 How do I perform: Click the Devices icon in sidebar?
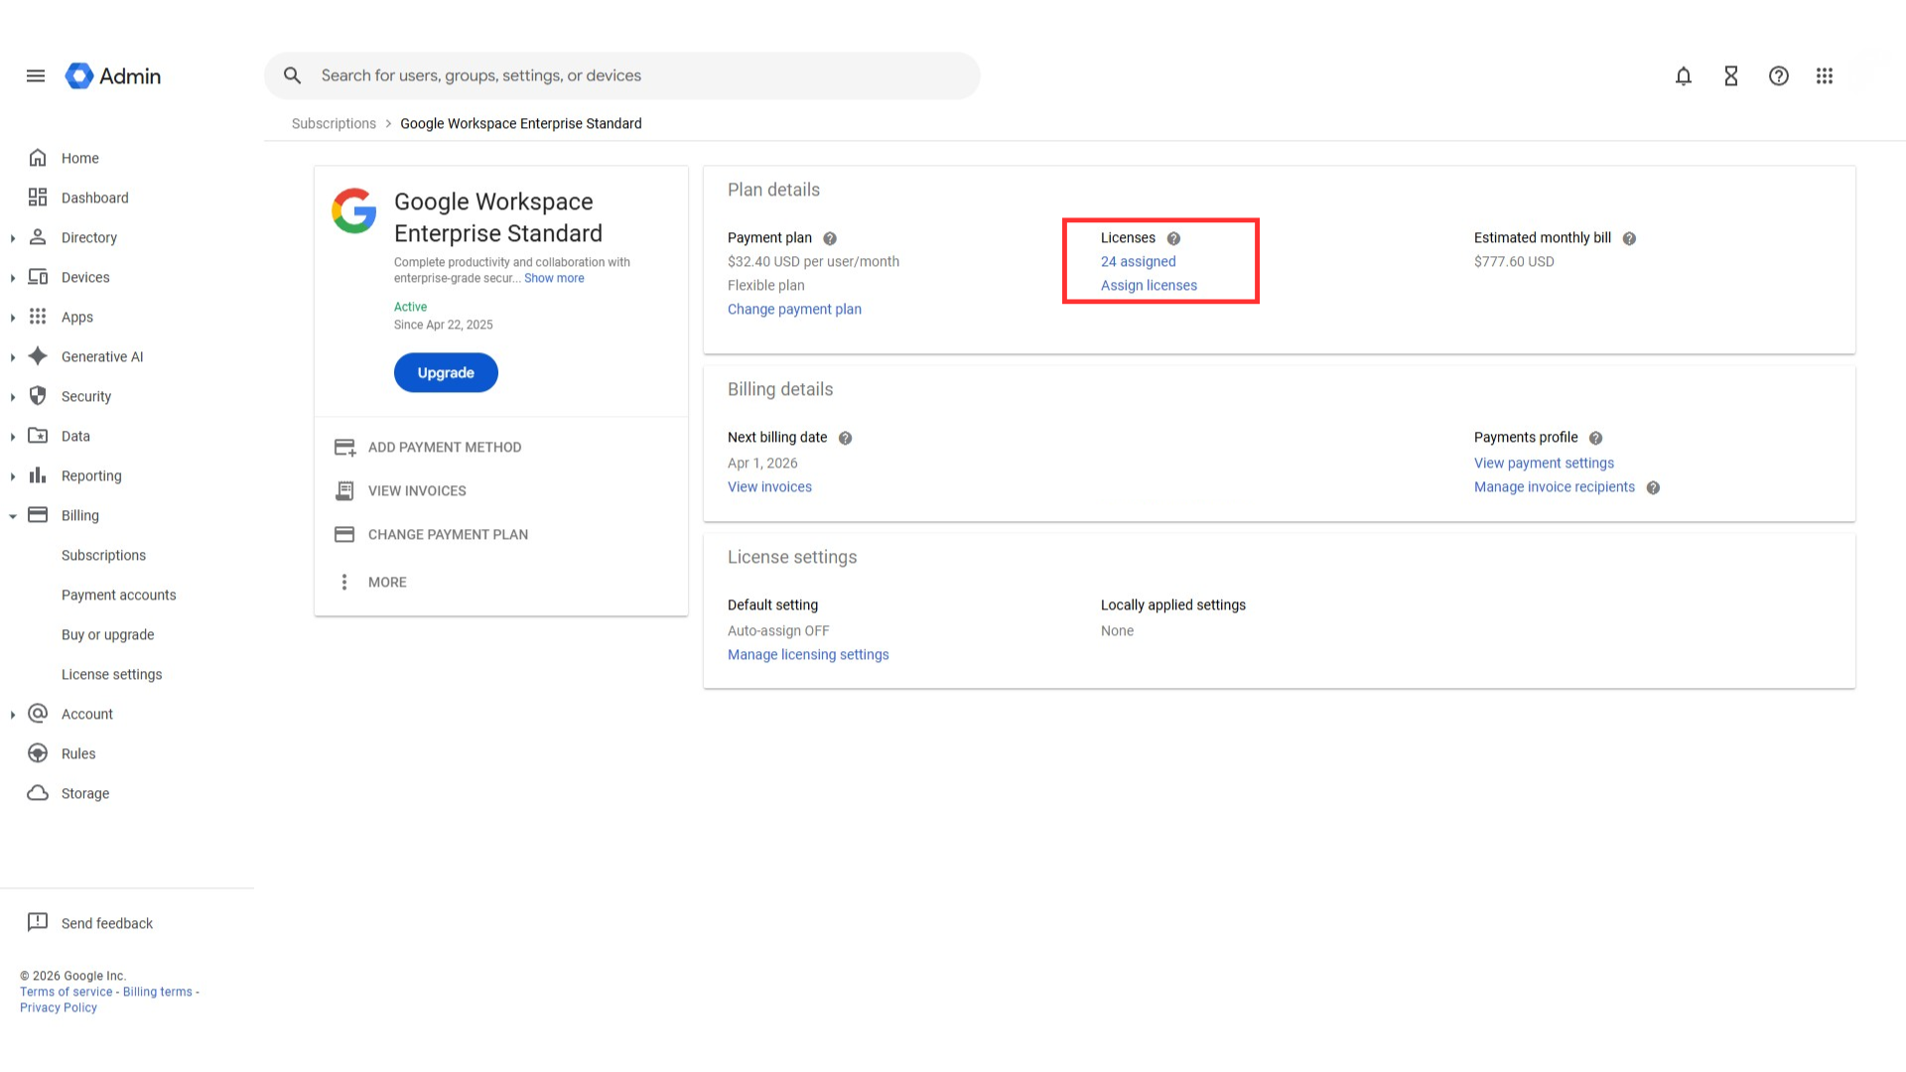(38, 277)
